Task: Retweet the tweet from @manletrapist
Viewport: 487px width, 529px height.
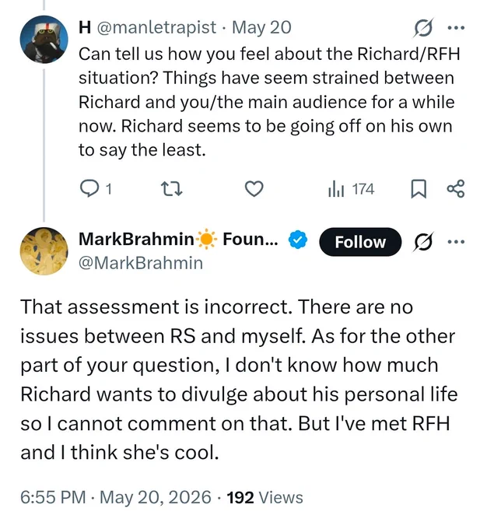Action: [171, 189]
